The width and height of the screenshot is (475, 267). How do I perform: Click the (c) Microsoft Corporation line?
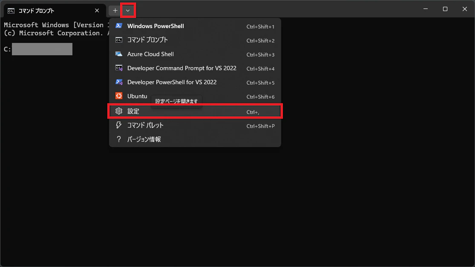pos(56,33)
